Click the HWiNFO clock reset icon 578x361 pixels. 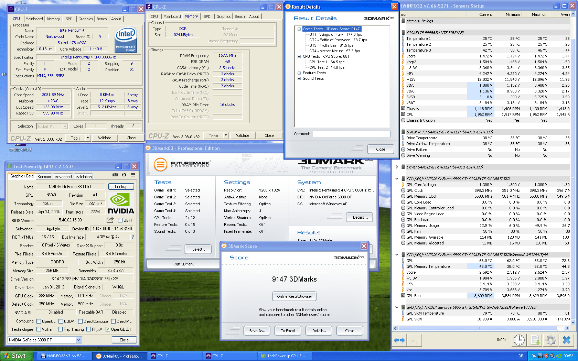coord(519,340)
